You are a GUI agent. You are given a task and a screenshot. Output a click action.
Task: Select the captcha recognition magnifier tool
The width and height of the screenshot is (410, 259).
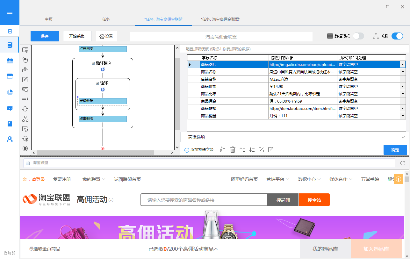click(x=25, y=90)
